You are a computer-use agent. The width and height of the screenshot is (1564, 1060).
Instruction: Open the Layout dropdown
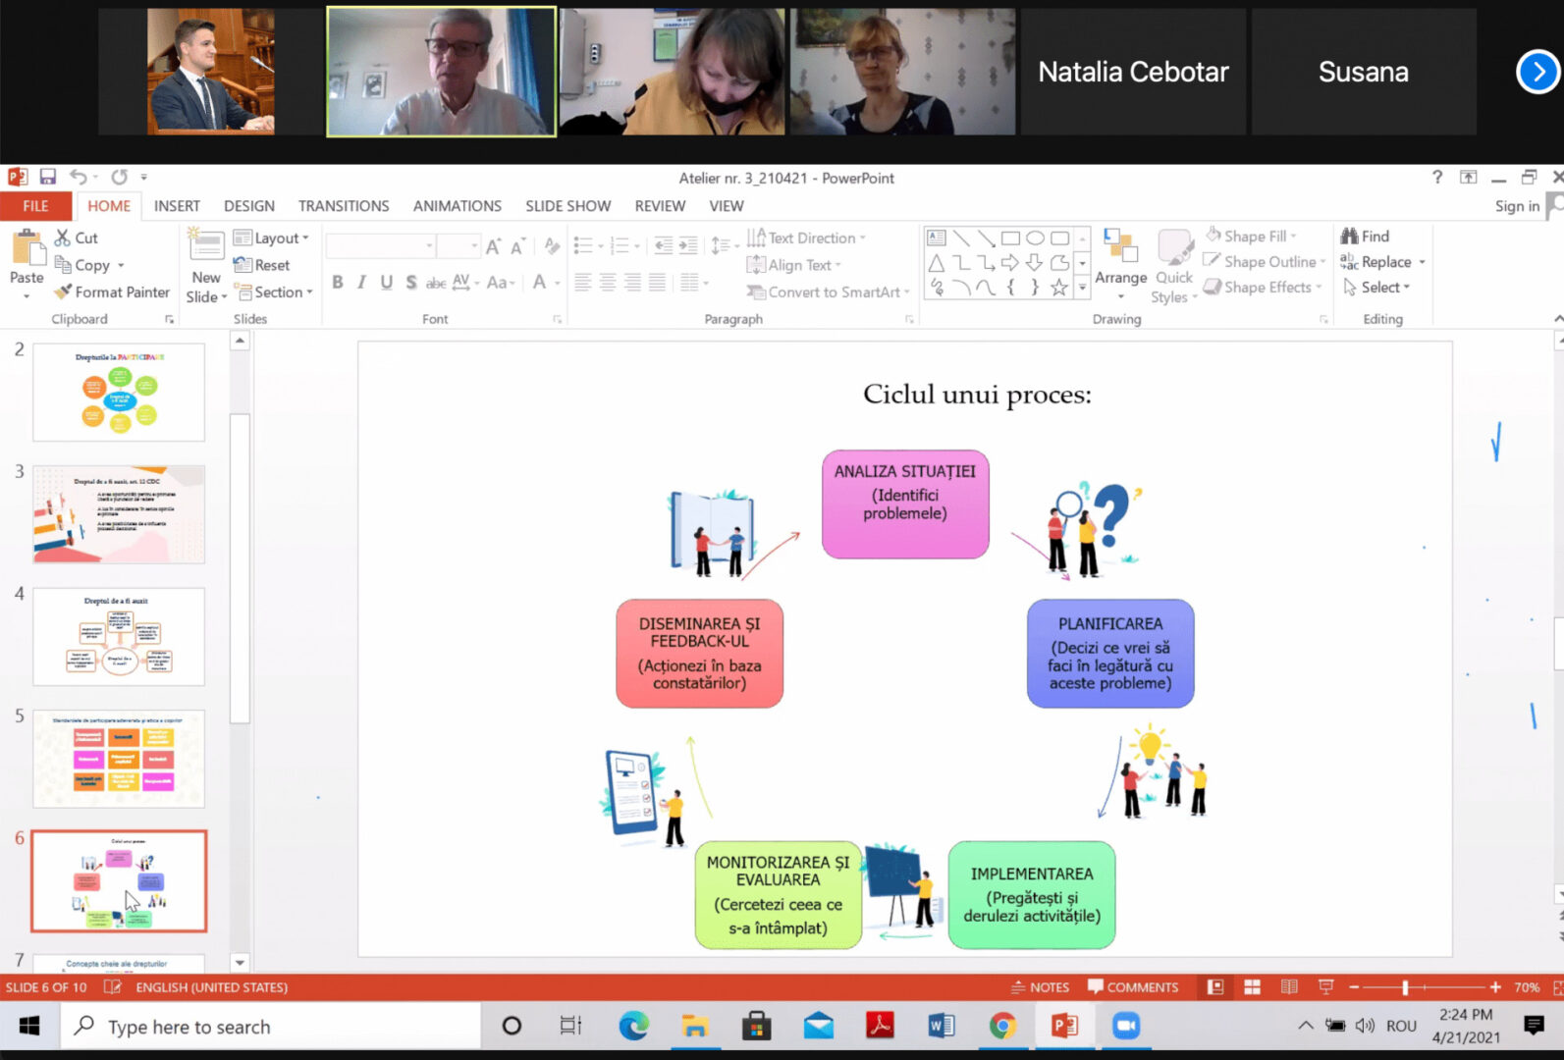(x=271, y=238)
